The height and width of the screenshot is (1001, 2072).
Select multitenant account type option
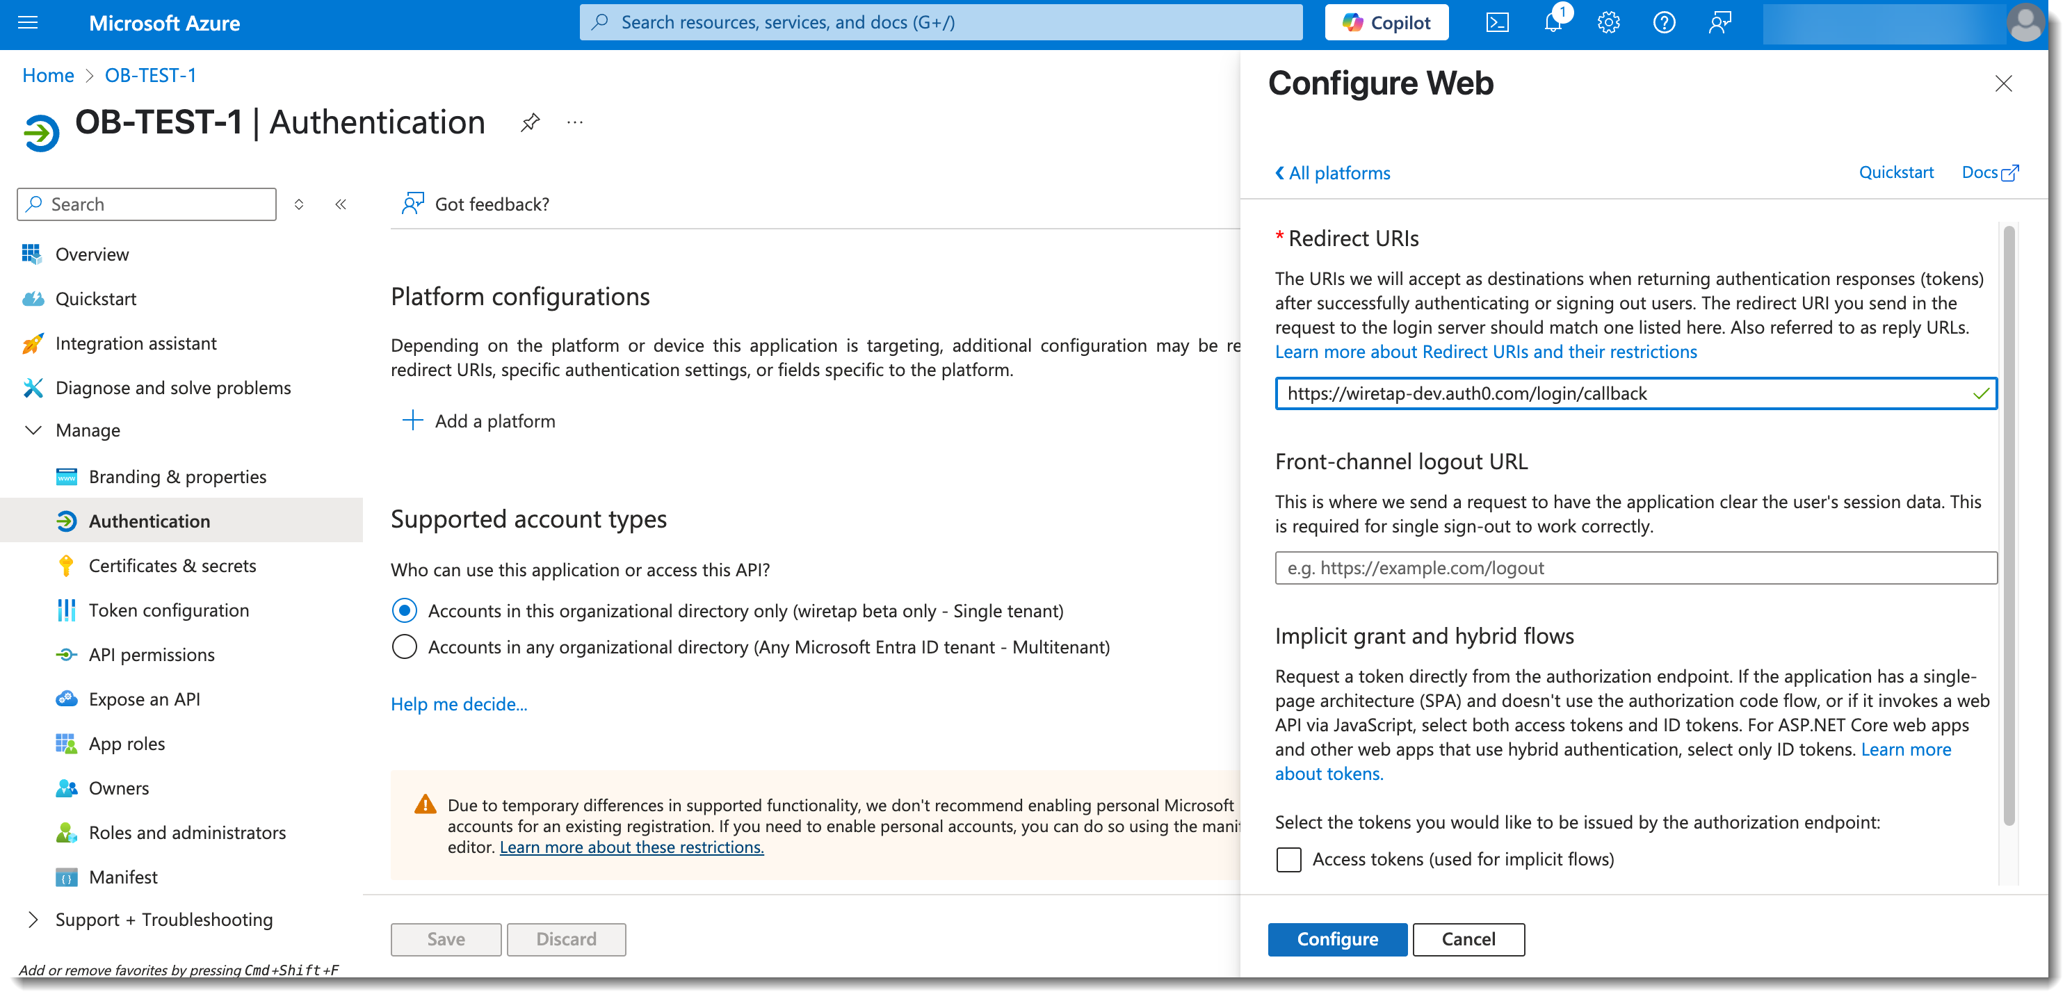(405, 647)
